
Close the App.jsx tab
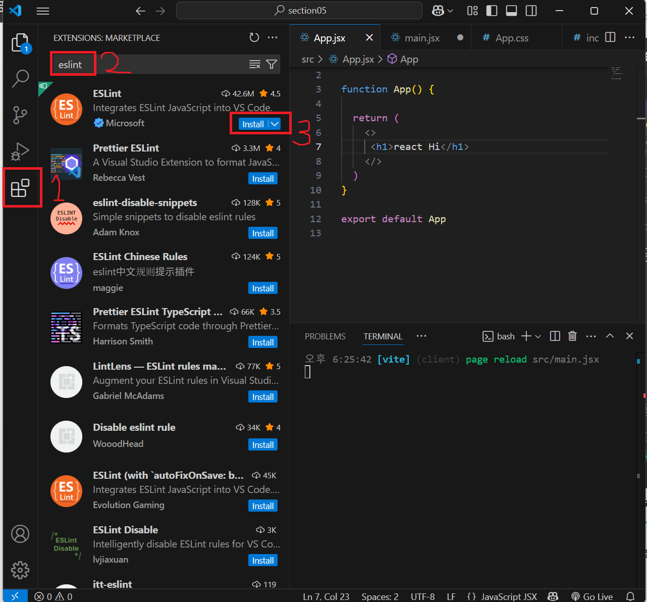(369, 38)
